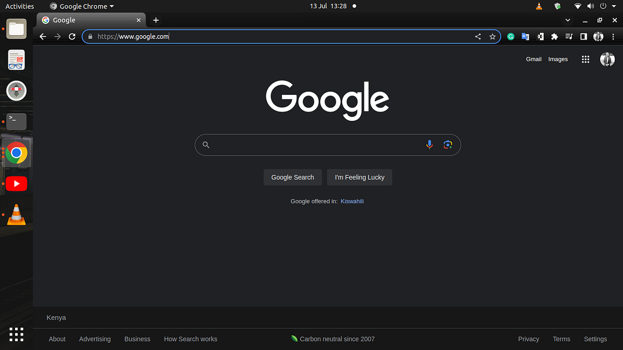Click the I'm Feeling Lucky button
The image size is (623, 350).
click(359, 177)
